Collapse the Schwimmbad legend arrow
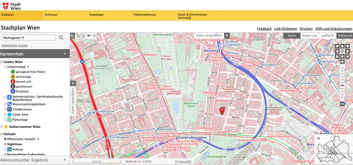This screenshot has height=165, width=353. click(x=28, y=67)
